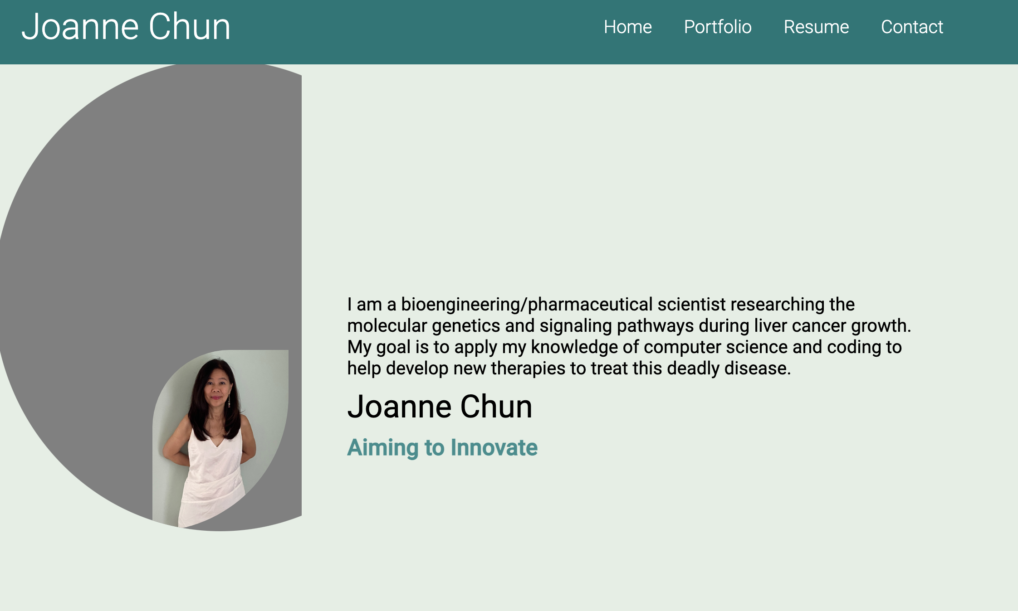1018x611 pixels.
Task: Click the phrase treat this deadly disease
Action: (x=690, y=369)
